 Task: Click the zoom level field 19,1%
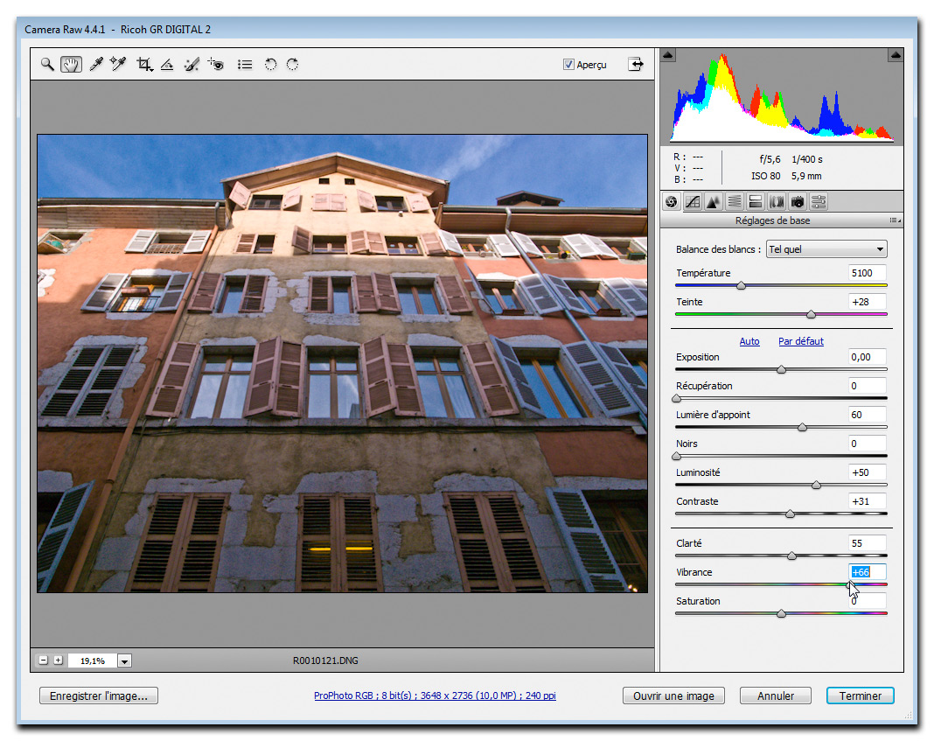93,661
